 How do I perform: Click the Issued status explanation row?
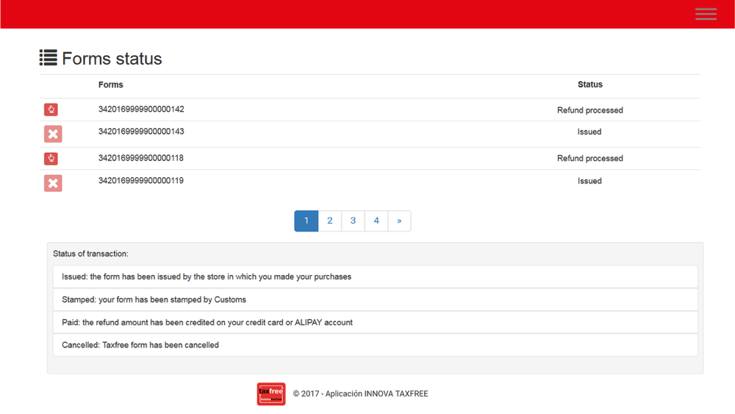pyautogui.click(x=375, y=276)
